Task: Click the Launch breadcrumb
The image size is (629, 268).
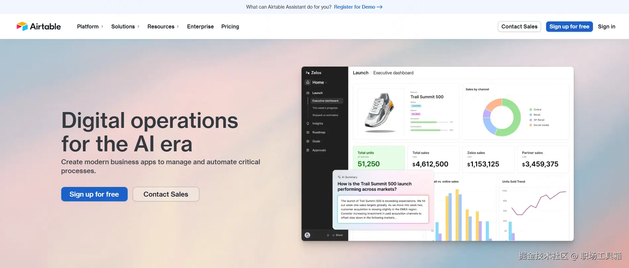Action: 361,73
